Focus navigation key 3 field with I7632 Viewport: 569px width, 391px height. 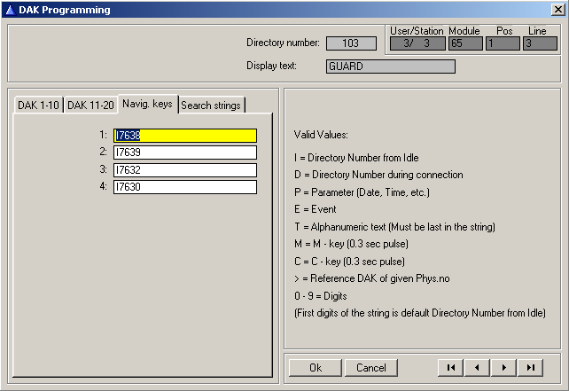coord(184,170)
